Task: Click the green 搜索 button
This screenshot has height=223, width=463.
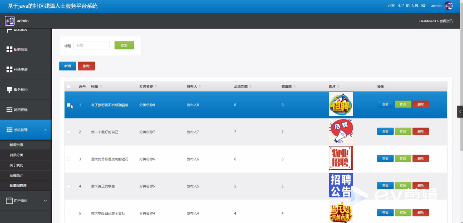Action: click(124, 45)
